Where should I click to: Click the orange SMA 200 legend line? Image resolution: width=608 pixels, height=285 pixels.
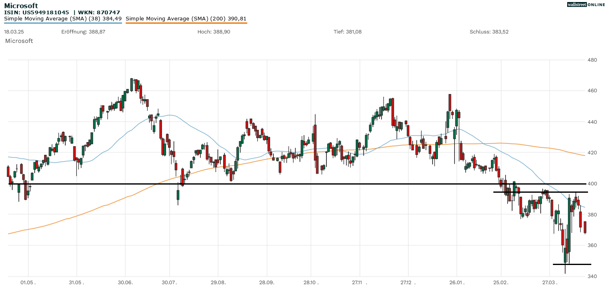(186, 23)
